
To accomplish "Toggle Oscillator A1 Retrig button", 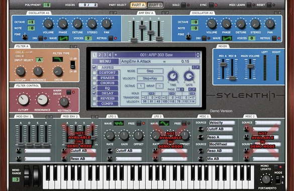I will pyautogui.click(x=111, y=38).
